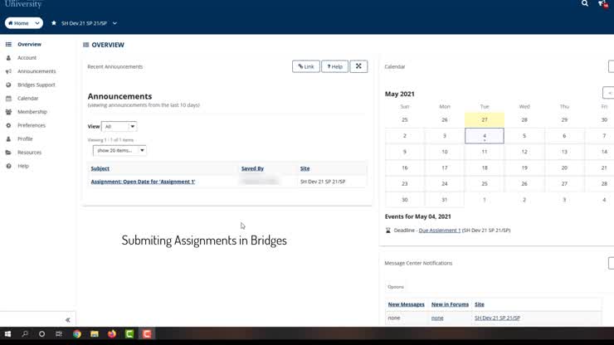Viewport: 614px width, 345px height.
Task: Open the Windows Start menu
Action: coord(7,334)
